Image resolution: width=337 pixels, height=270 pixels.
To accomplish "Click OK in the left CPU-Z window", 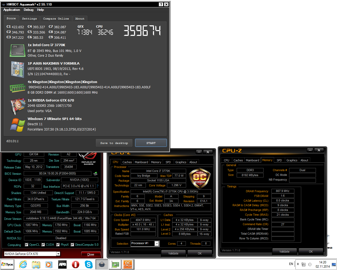I will (x=200, y=253).
